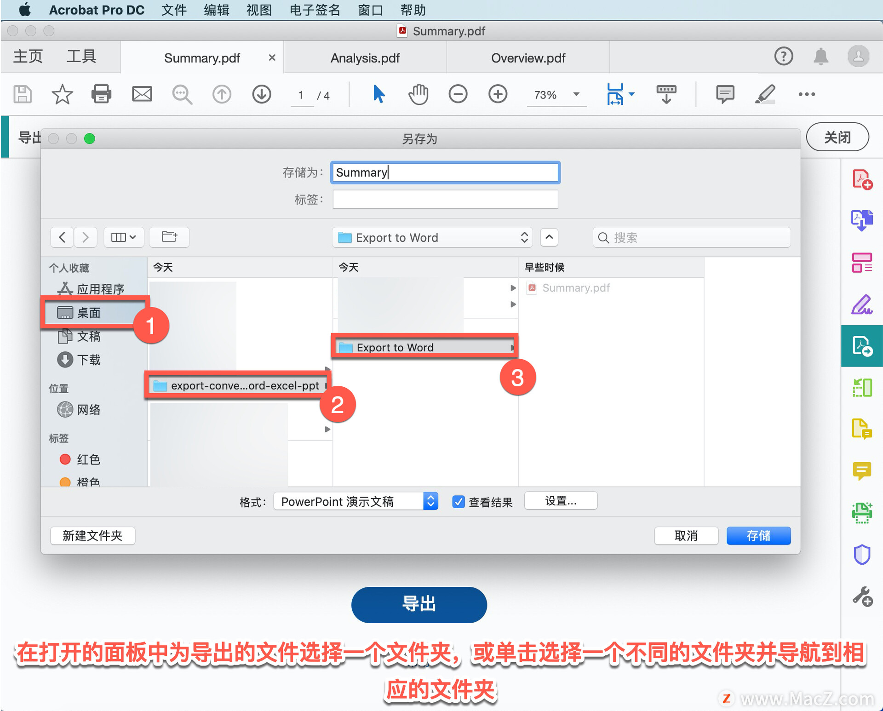Viewport: 883px width, 711px height.
Task: Open the Protect shield sidebar tool
Action: click(862, 555)
